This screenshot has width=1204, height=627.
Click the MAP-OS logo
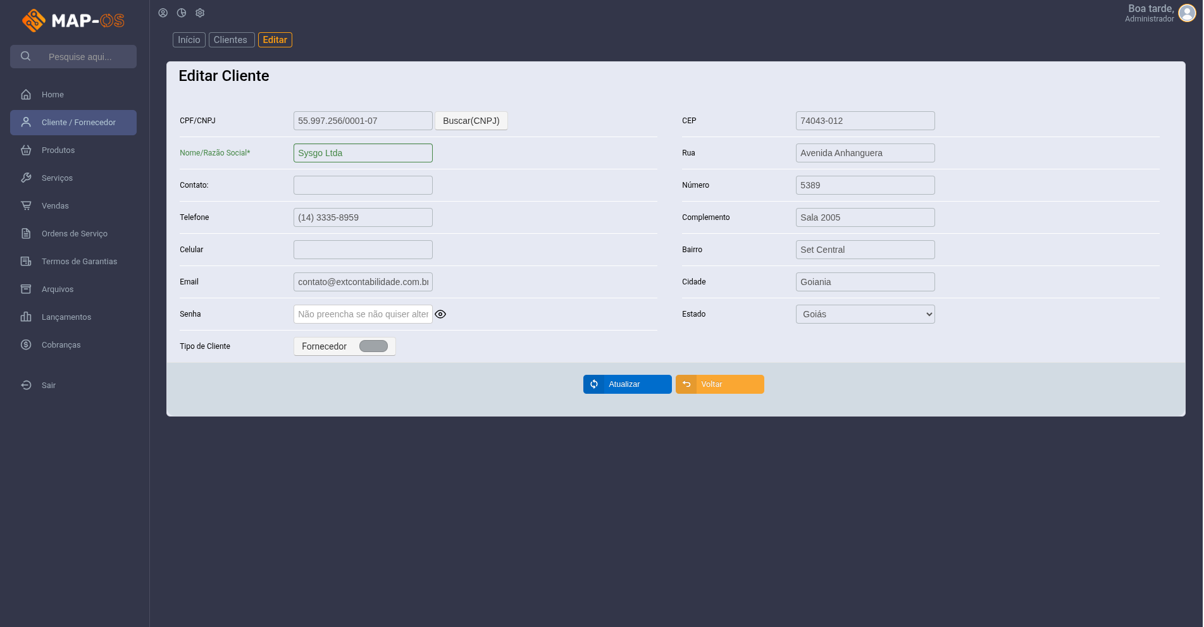tap(73, 21)
